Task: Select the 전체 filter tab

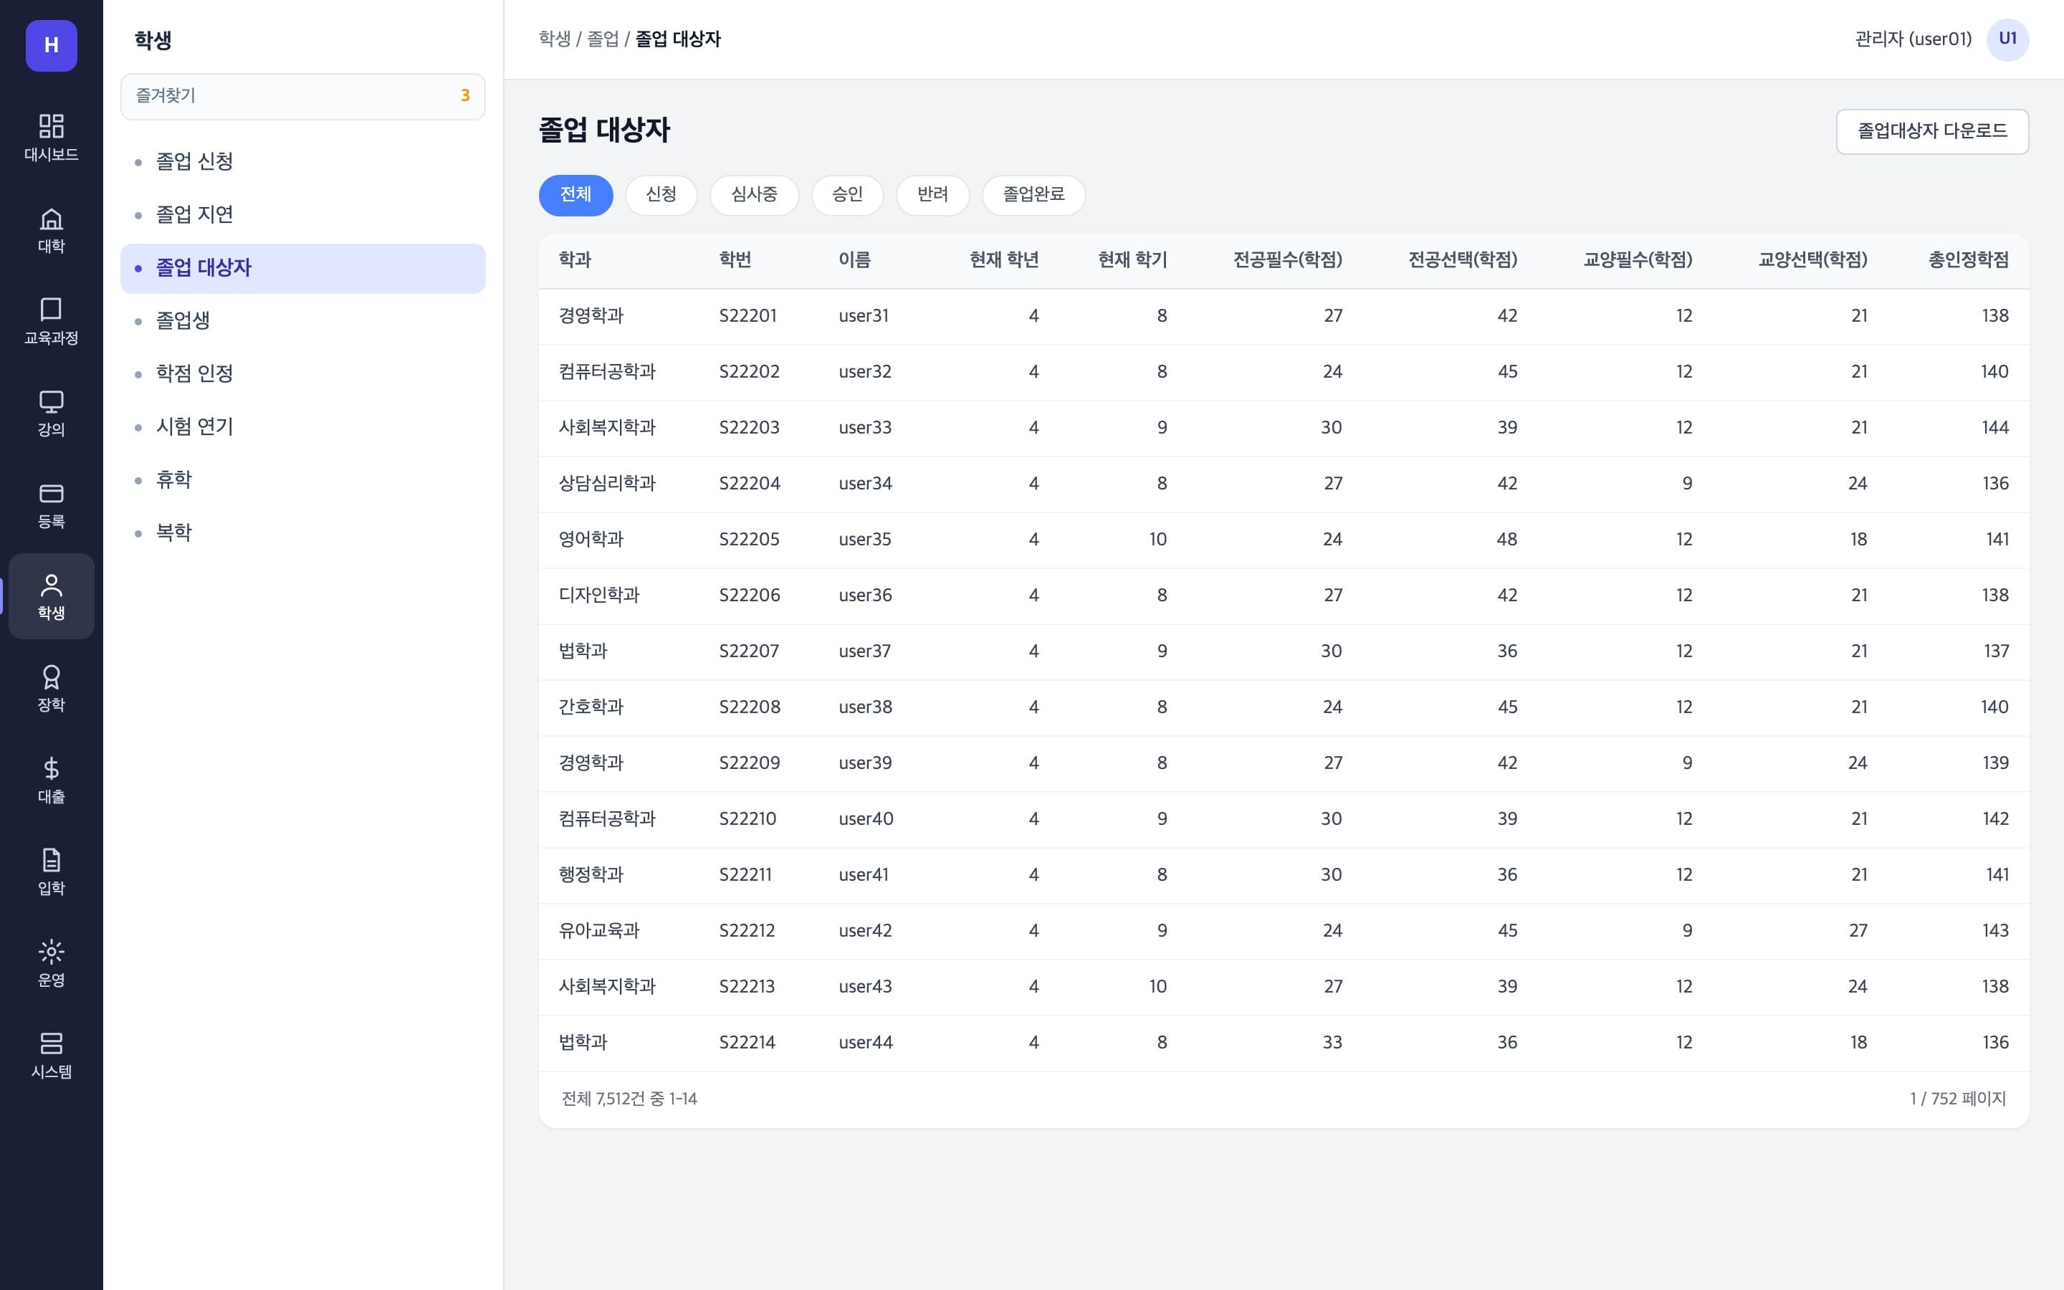Action: pyautogui.click(x=575, y=194)
